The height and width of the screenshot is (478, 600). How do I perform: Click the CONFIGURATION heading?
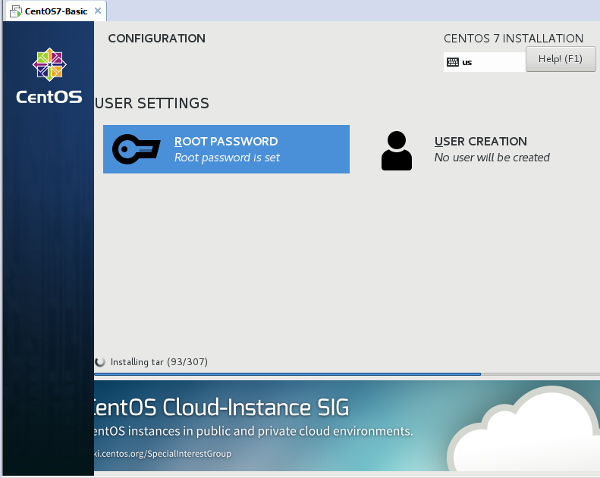156,38
